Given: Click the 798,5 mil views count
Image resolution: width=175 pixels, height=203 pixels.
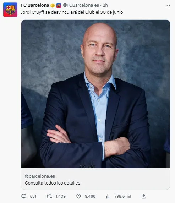Looking at the screenshot, I should (x=123, y=196).
